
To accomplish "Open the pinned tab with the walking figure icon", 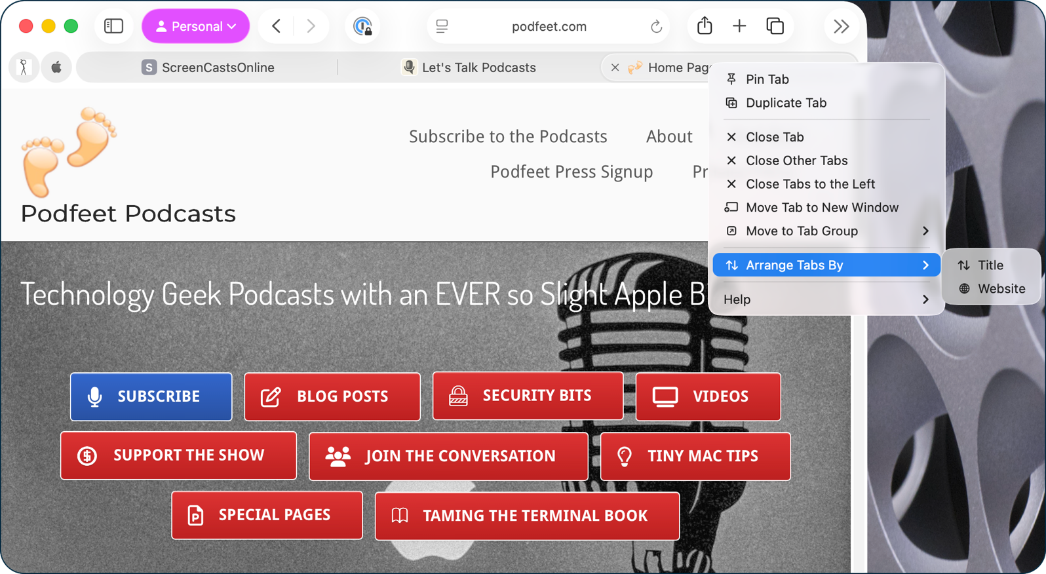I will [24, 67].
